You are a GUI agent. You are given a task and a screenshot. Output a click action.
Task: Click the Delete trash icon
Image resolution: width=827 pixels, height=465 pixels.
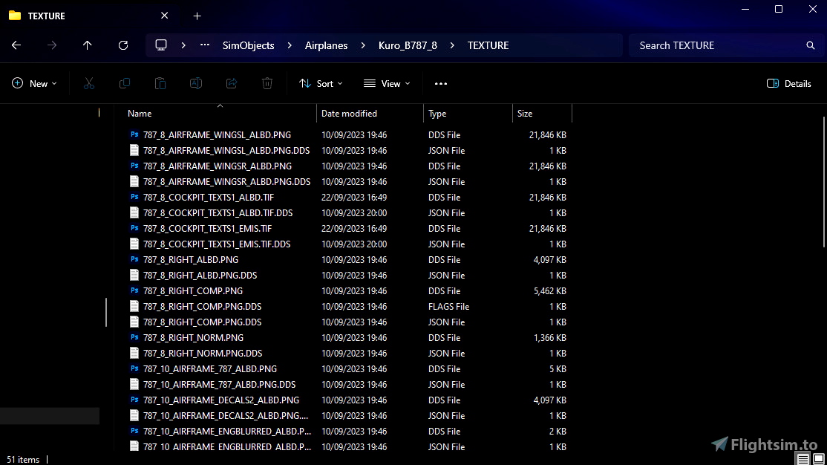coord(267,84)
